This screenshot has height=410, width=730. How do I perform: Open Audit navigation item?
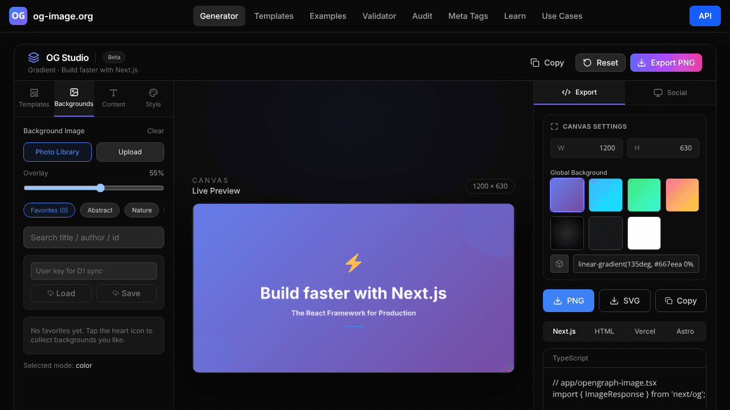click(422, 16)
